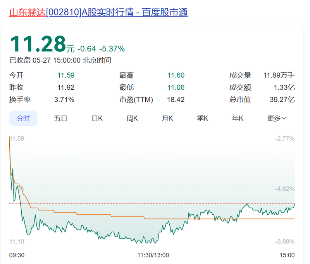Click the 总市值 value 39.27亿
This screenshot has height=264, width=310.
282,100
